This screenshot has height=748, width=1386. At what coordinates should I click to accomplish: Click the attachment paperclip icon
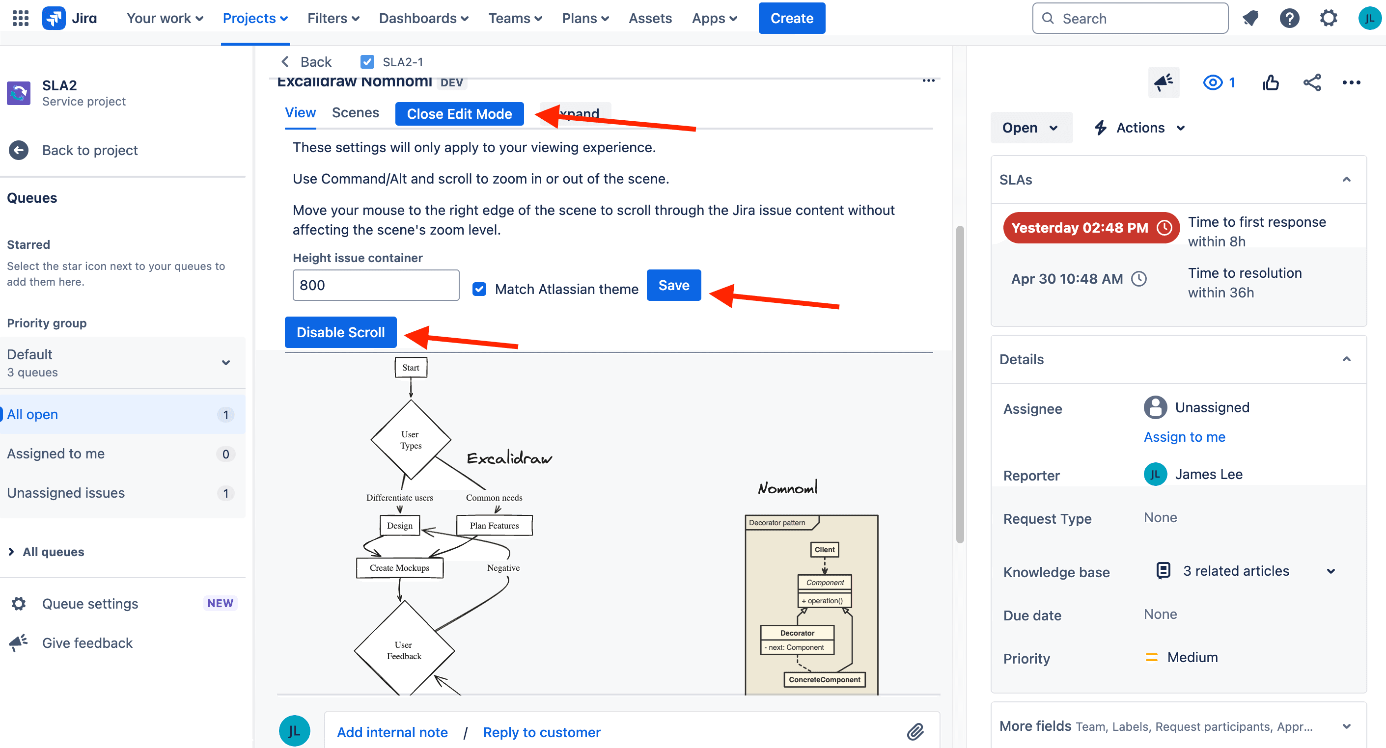click(915, 731)
